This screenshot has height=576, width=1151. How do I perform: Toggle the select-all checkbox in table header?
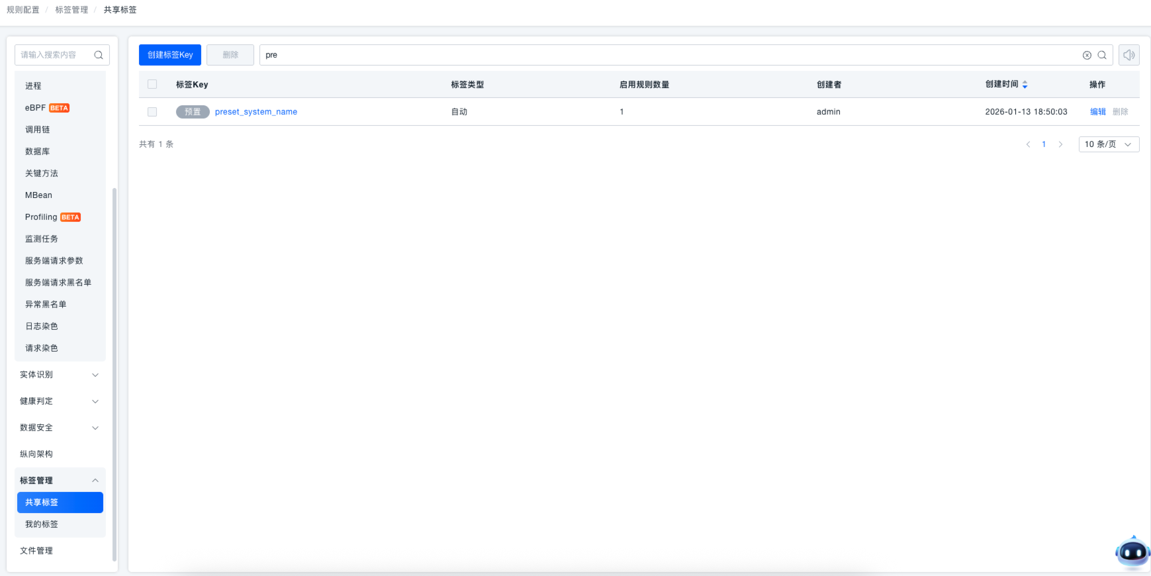(x=152, y=85)
